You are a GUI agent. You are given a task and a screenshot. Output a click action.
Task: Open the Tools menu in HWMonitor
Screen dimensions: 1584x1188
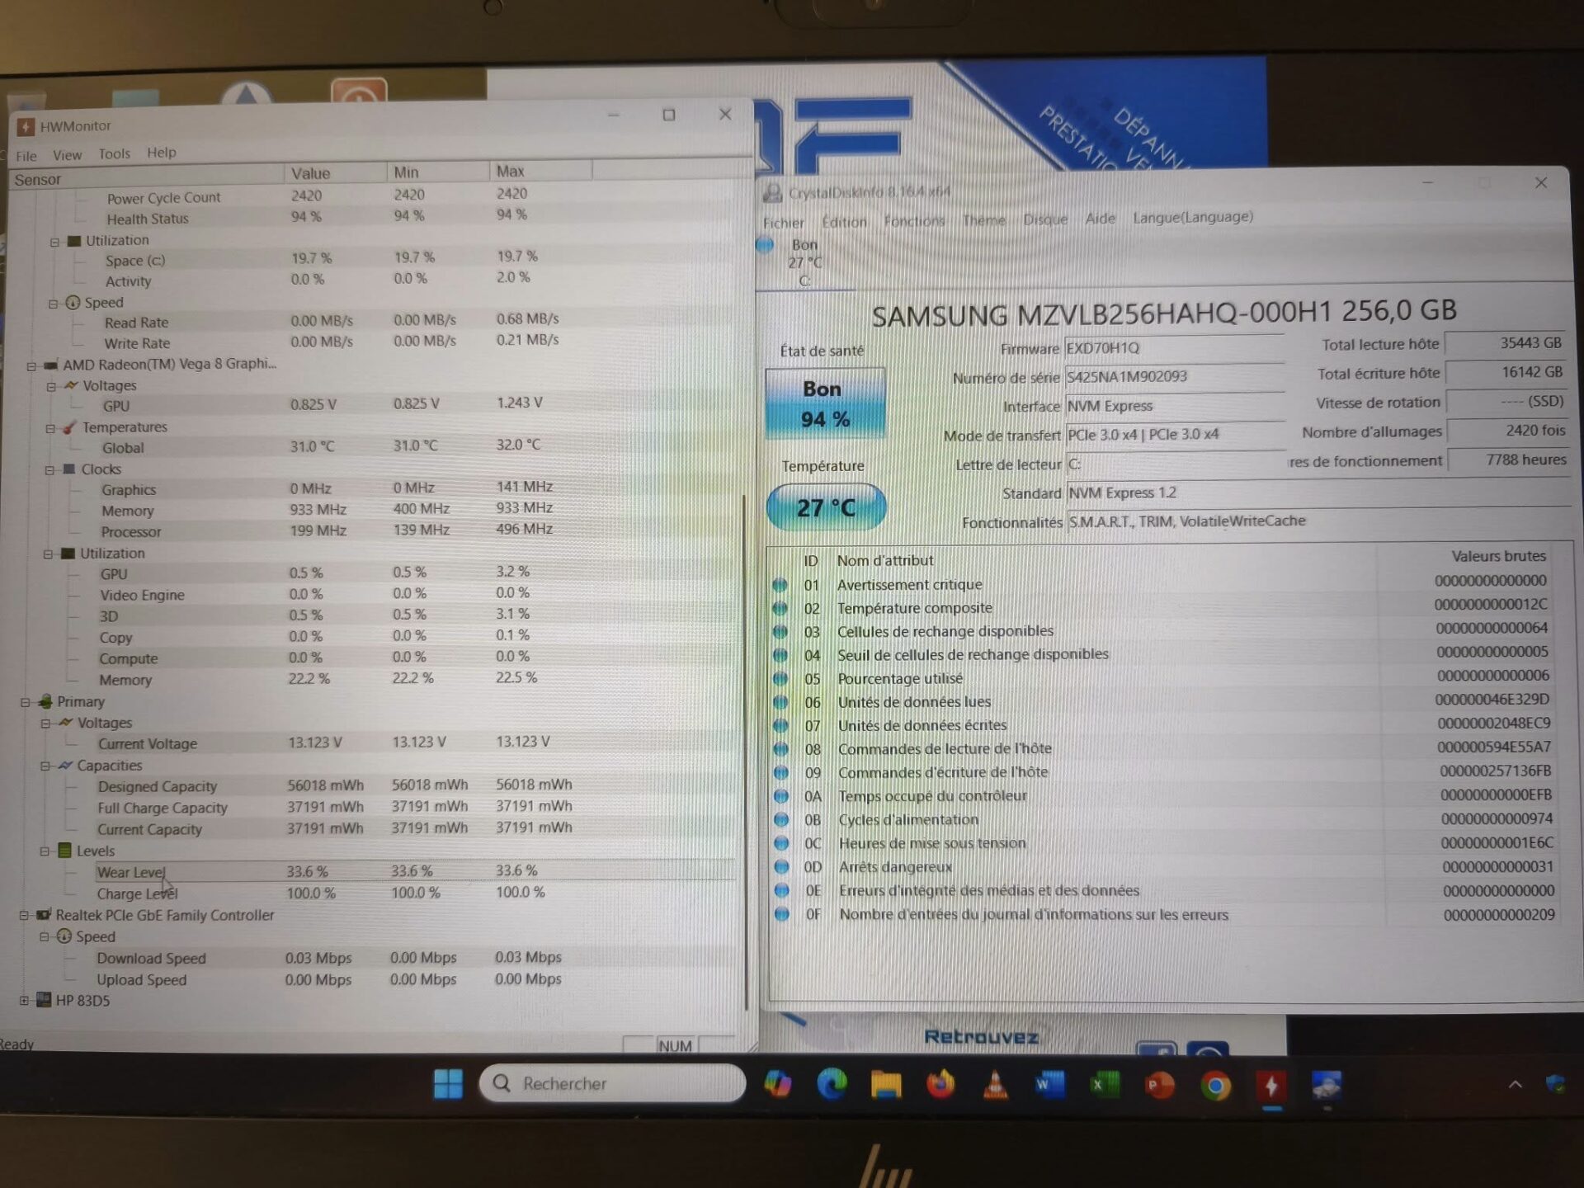[x=114, y=153]
